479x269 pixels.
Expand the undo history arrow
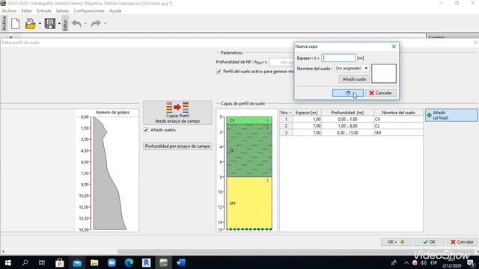pyautogui.click(x=85, y=23)
